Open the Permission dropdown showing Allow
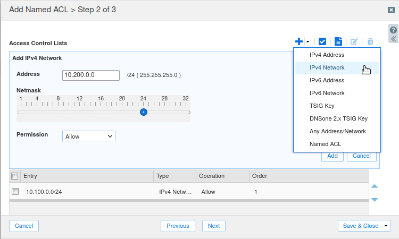 click(89, 136)
